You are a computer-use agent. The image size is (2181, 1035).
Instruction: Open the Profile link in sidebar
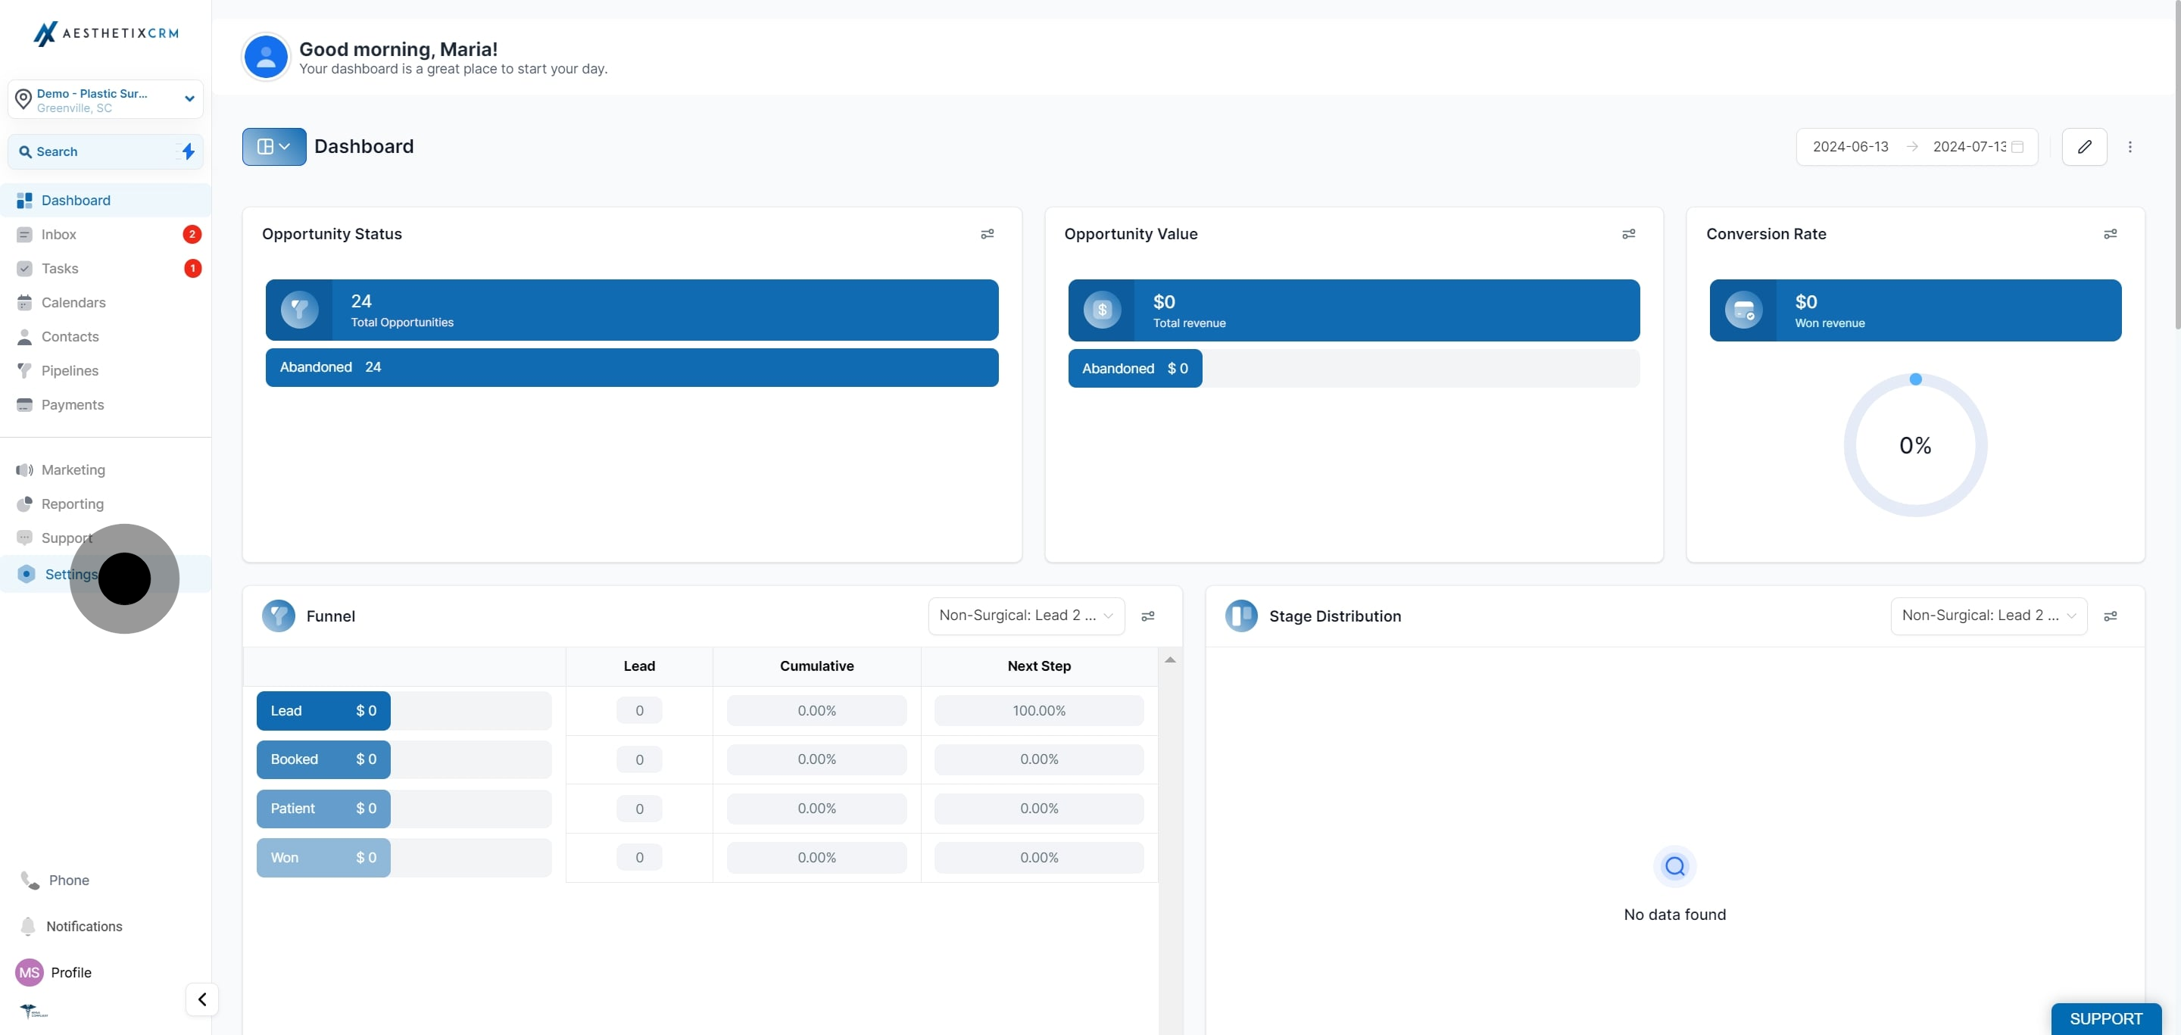(70, 972)
